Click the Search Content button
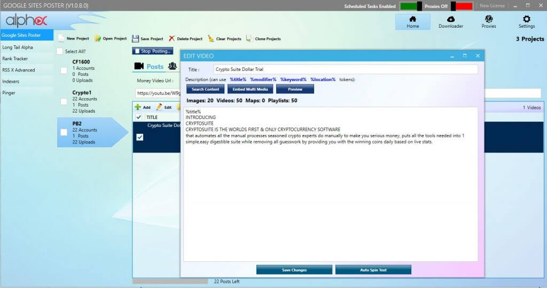 (x=205, y=89)
